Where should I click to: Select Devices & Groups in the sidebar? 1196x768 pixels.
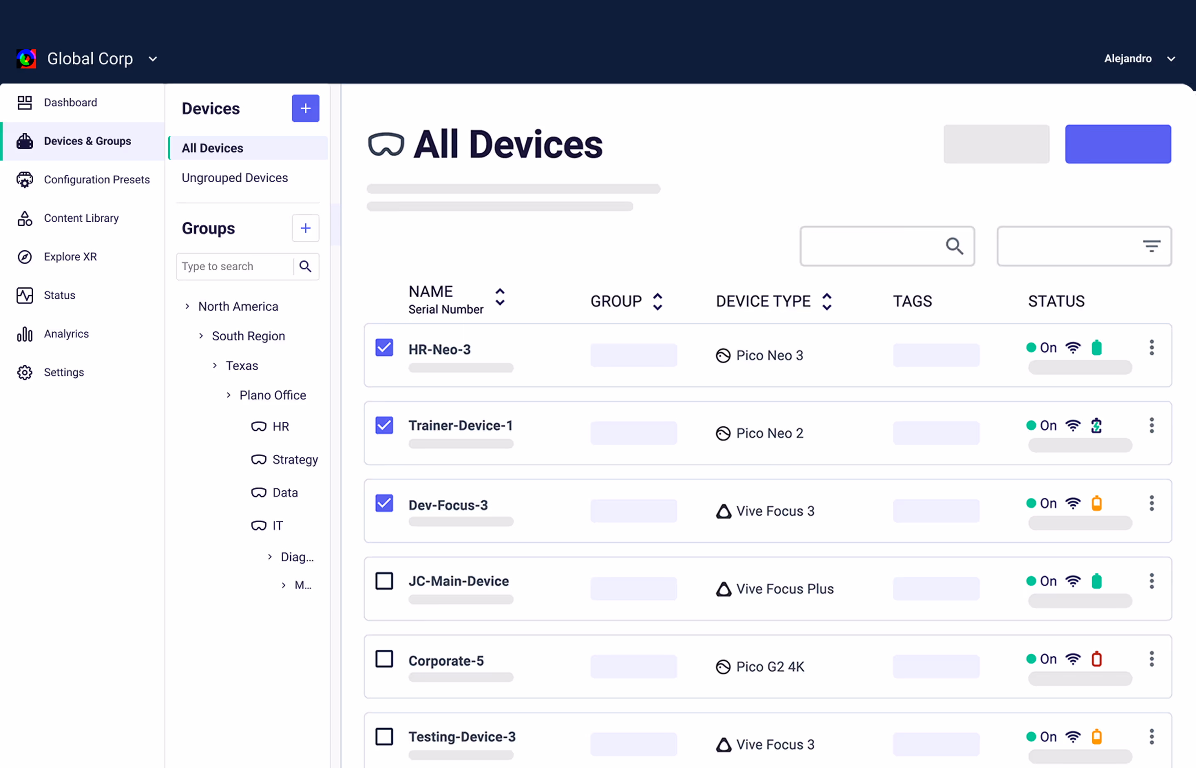[87, 141]
